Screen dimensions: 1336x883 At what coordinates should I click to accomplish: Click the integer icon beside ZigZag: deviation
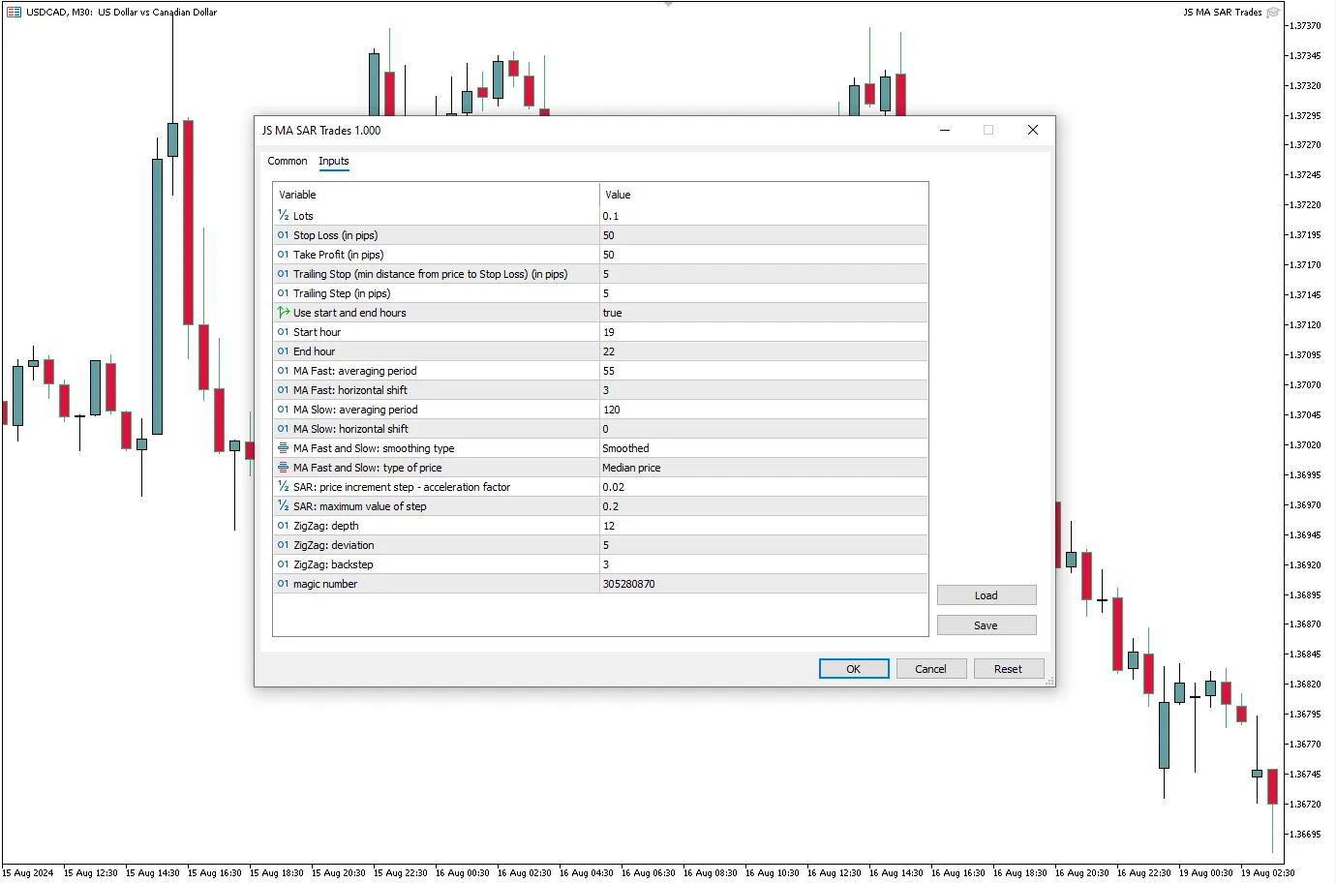pos(283,544)
